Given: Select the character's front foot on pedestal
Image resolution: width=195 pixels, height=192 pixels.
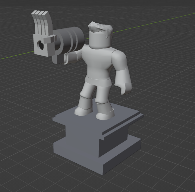Looking at the screenshot, I should (x=105, y=115).
